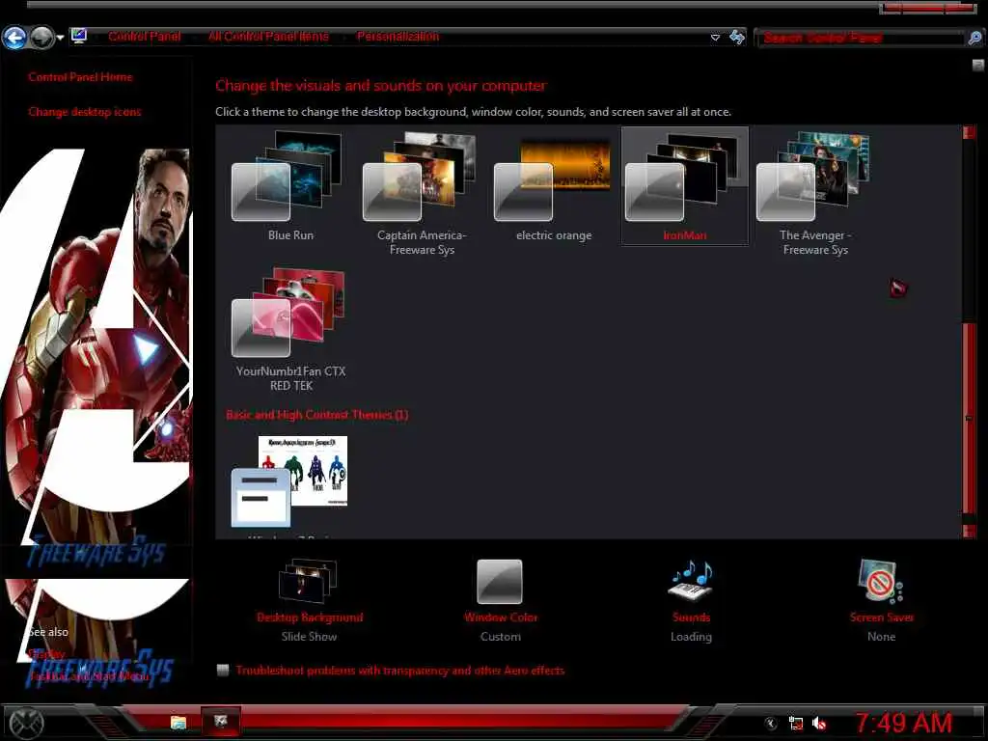Image resolution: width=988 pixels, height=741 pixels.
Task: Open Window Color custom settings
Action: [501, 600]
